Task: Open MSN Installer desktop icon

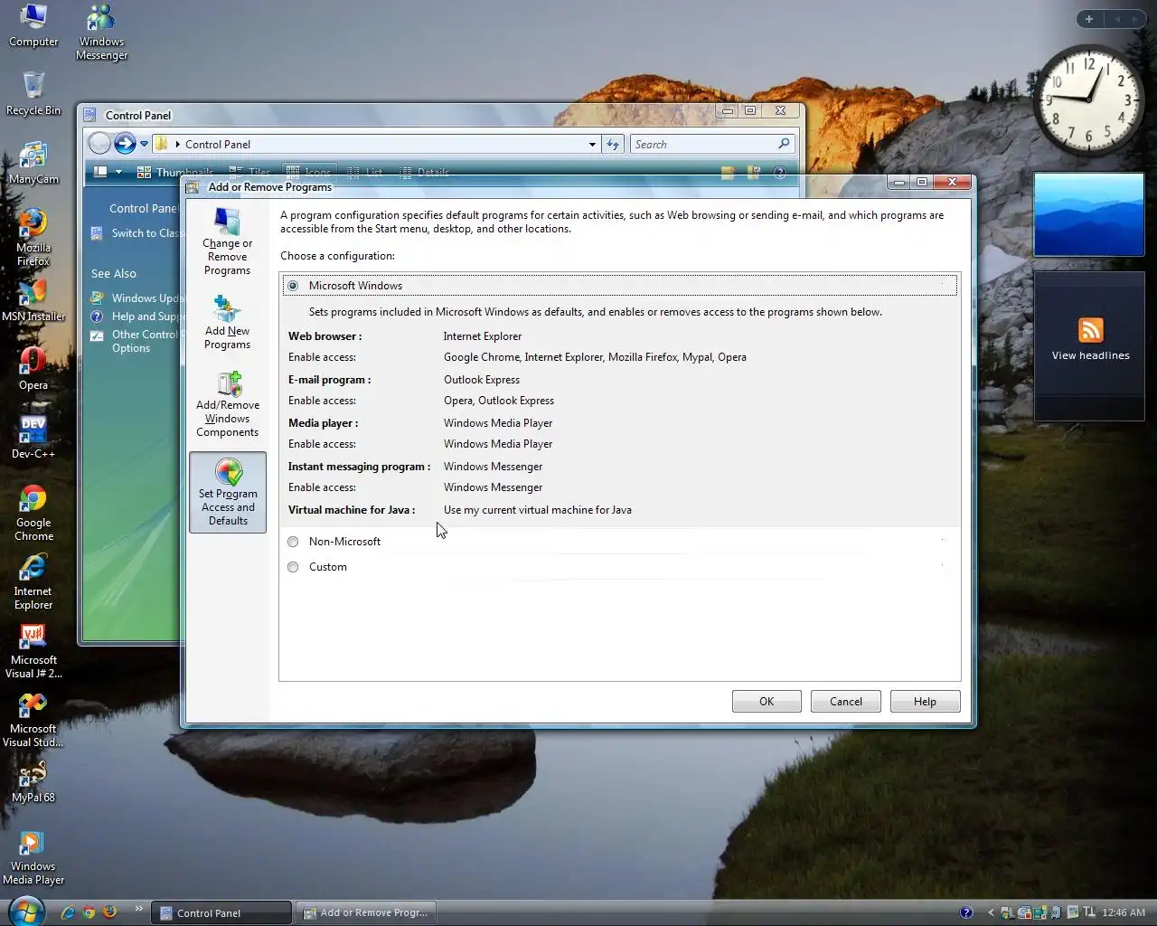Action: [33, 300]
